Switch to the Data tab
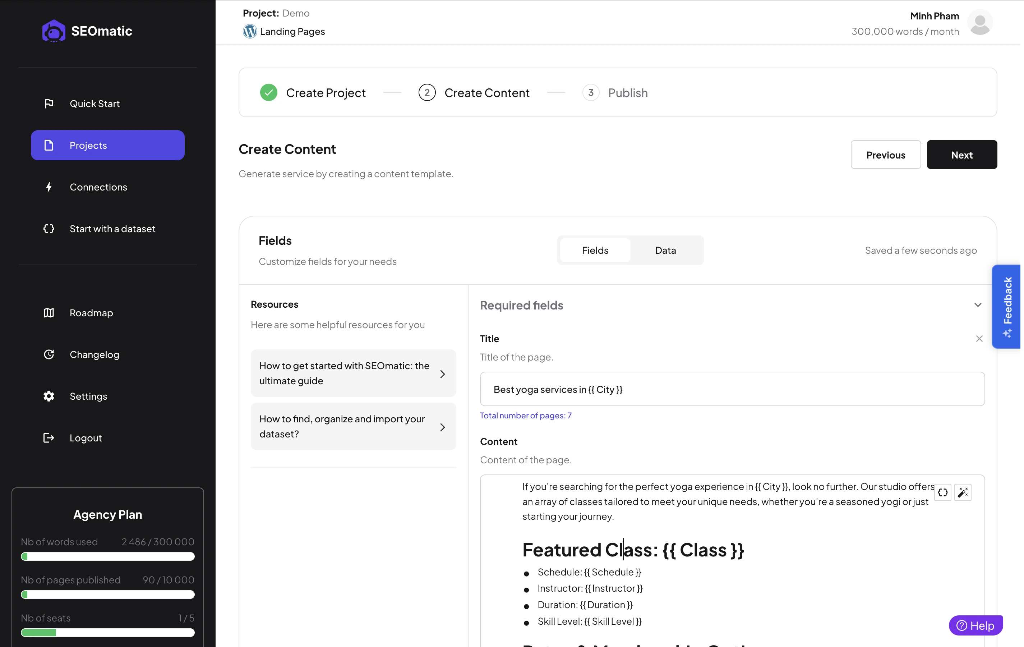 [x=665, y=250]
